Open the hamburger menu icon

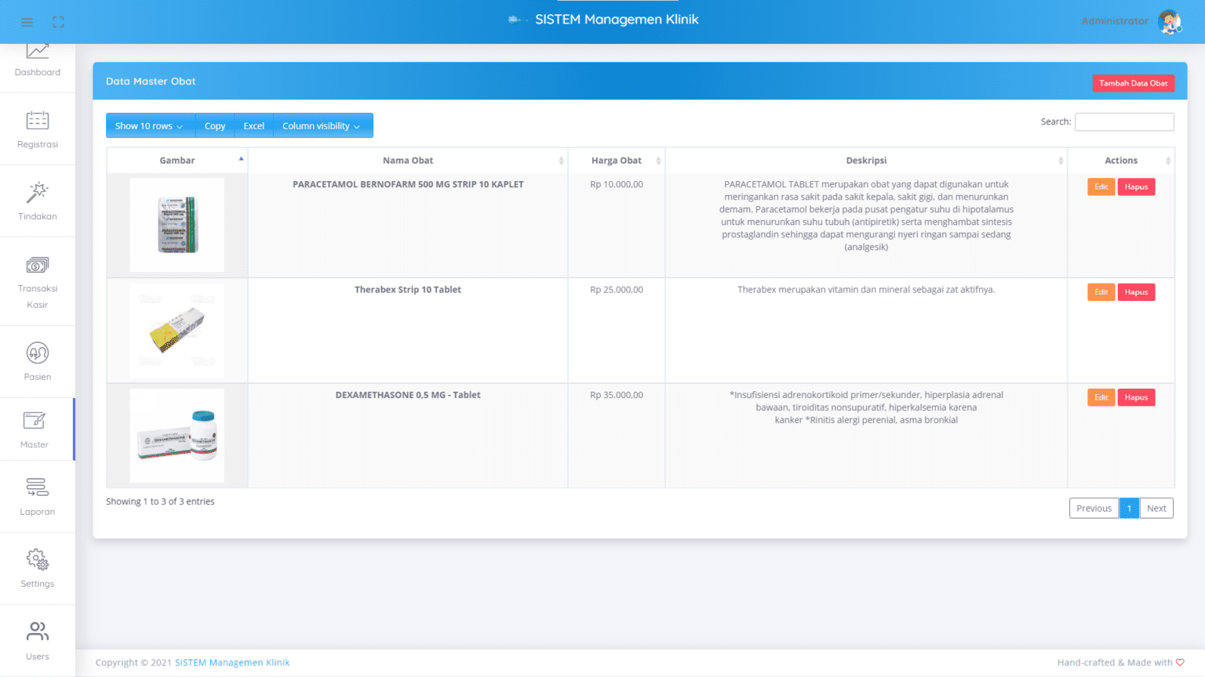pos(27,22)
